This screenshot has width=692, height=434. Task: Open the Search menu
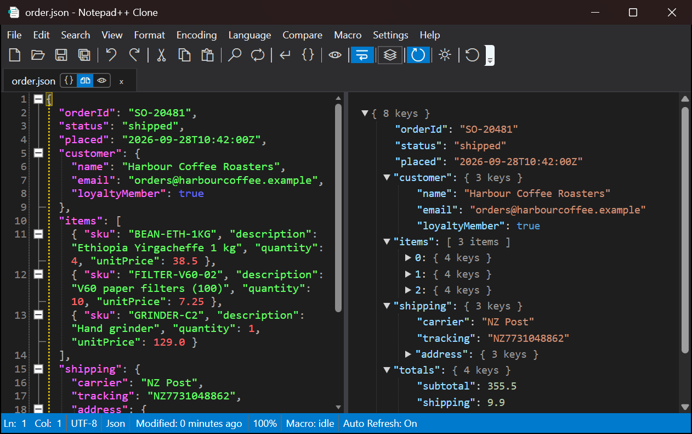76,35
